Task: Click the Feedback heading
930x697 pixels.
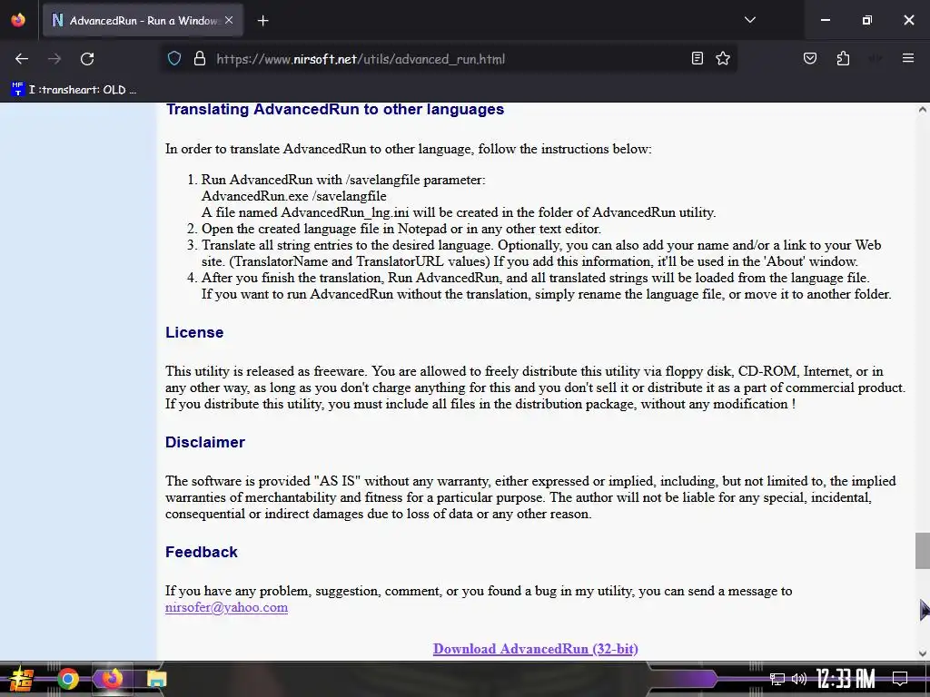Action: click(201, 552)
